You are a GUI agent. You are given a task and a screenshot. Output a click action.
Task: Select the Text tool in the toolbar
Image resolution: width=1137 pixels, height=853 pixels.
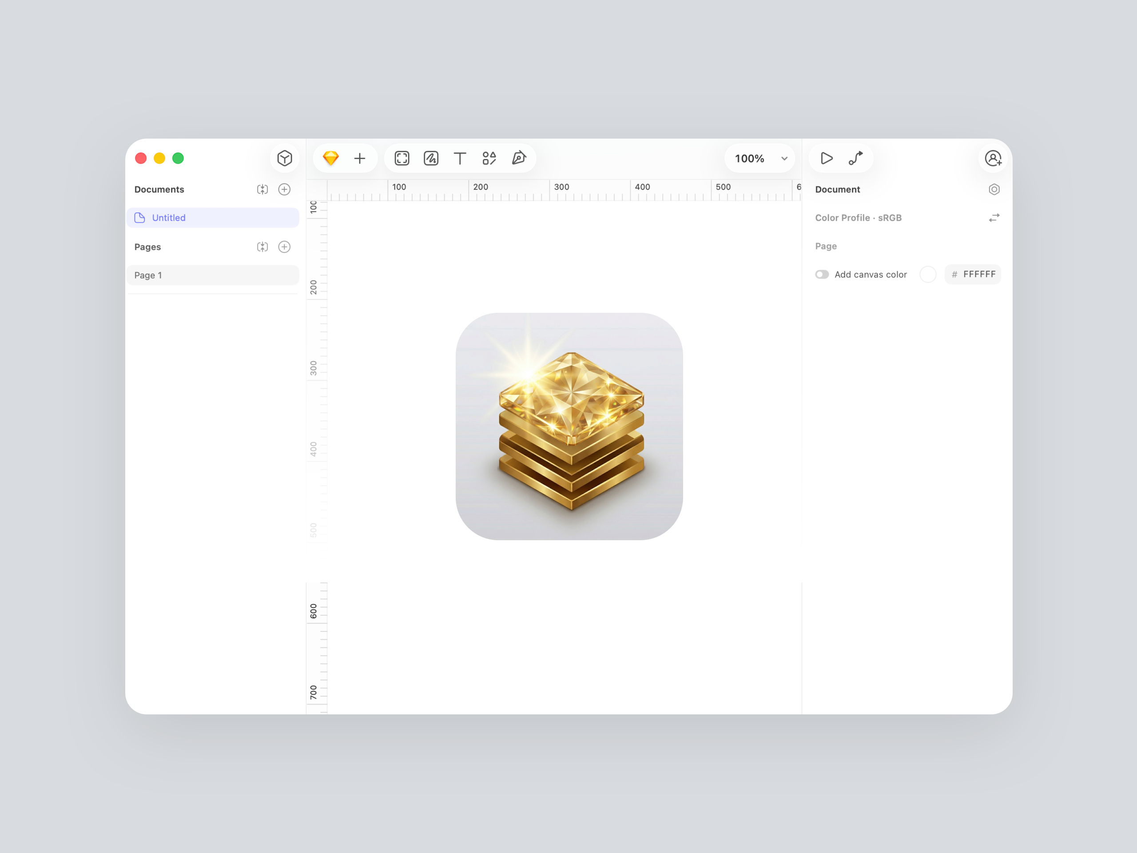(x=460, y=158)
